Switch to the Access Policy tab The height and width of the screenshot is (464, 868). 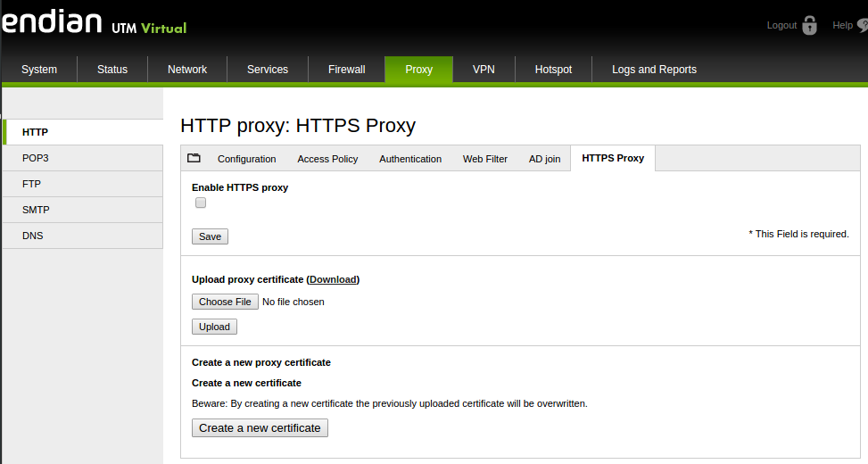[x=327, y=159]
